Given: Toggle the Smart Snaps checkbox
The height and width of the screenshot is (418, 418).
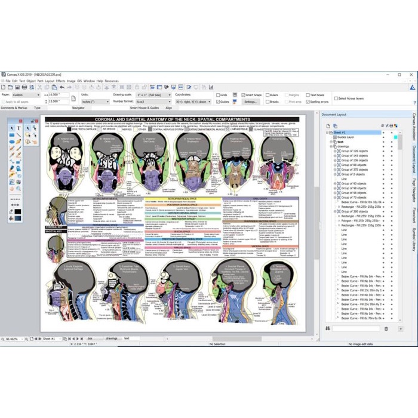Looking at the screenshot, I should (243, 95).
